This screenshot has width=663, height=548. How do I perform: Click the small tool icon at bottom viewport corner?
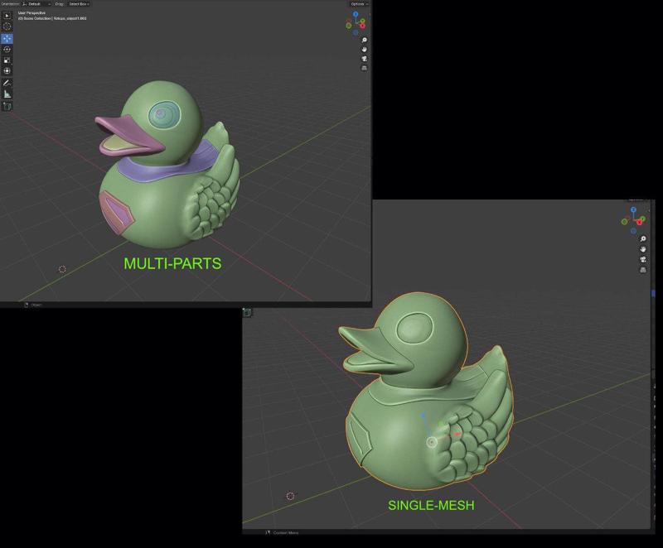pos(247,312)
